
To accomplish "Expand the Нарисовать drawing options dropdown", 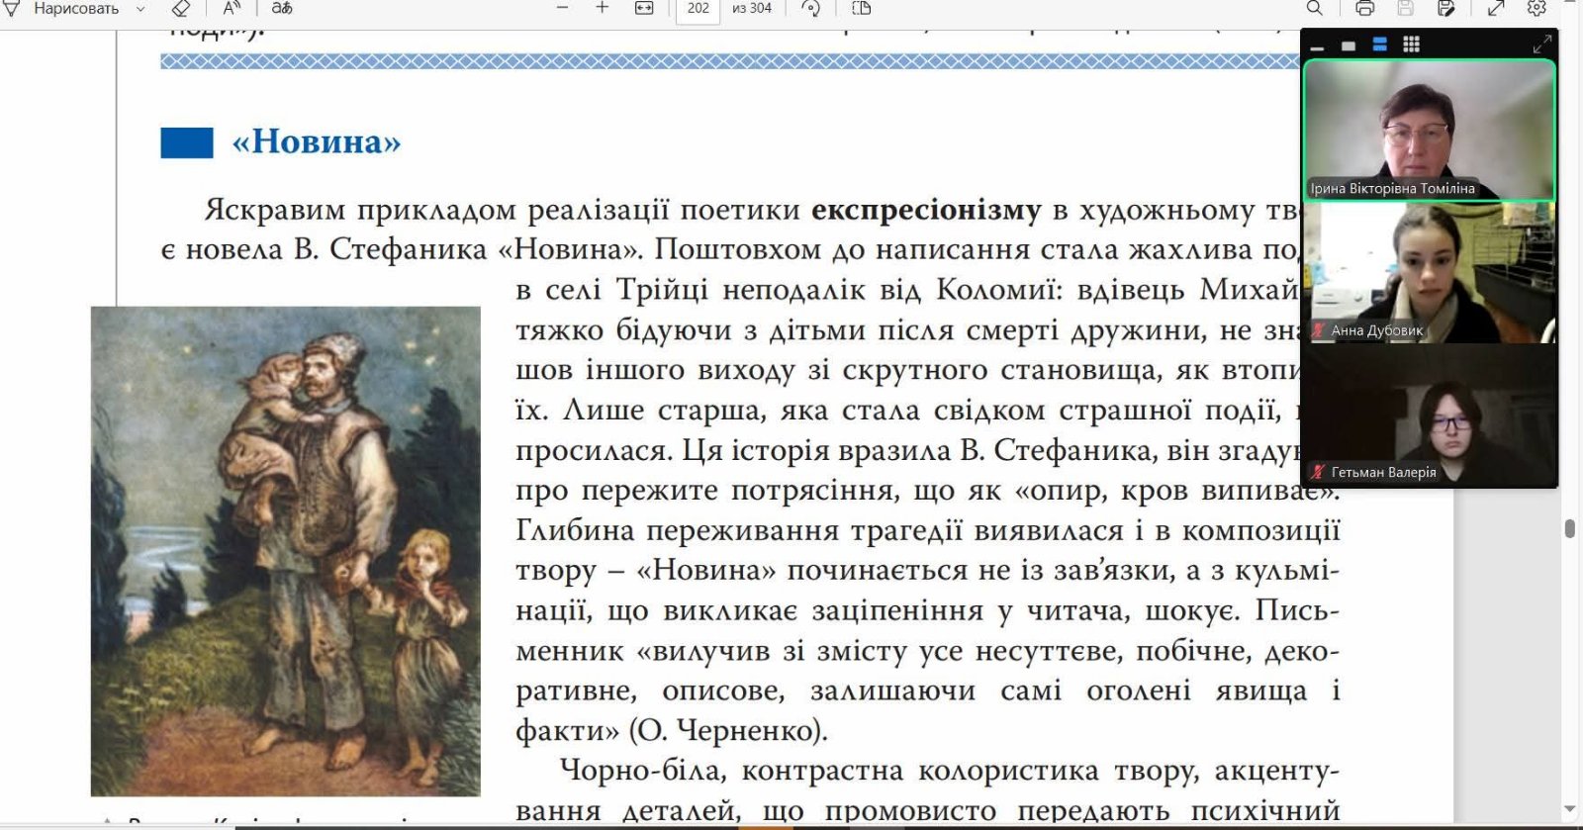I will point(140,9).
